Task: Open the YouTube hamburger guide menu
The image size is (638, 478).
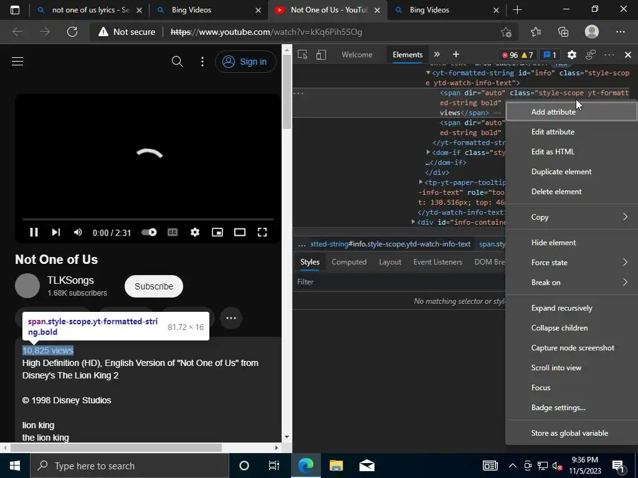Action: (17, 62)
